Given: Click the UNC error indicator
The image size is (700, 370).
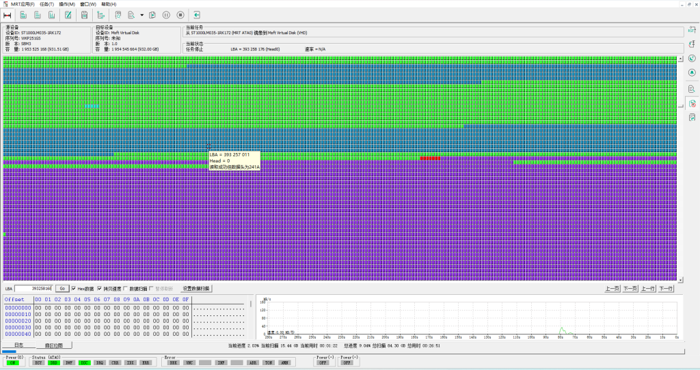Looking at the screenshot, I should [189, 362].
